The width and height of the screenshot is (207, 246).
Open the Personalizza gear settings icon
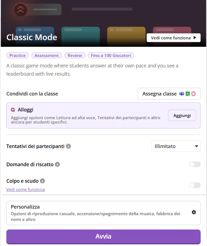(x=194, y=212)
